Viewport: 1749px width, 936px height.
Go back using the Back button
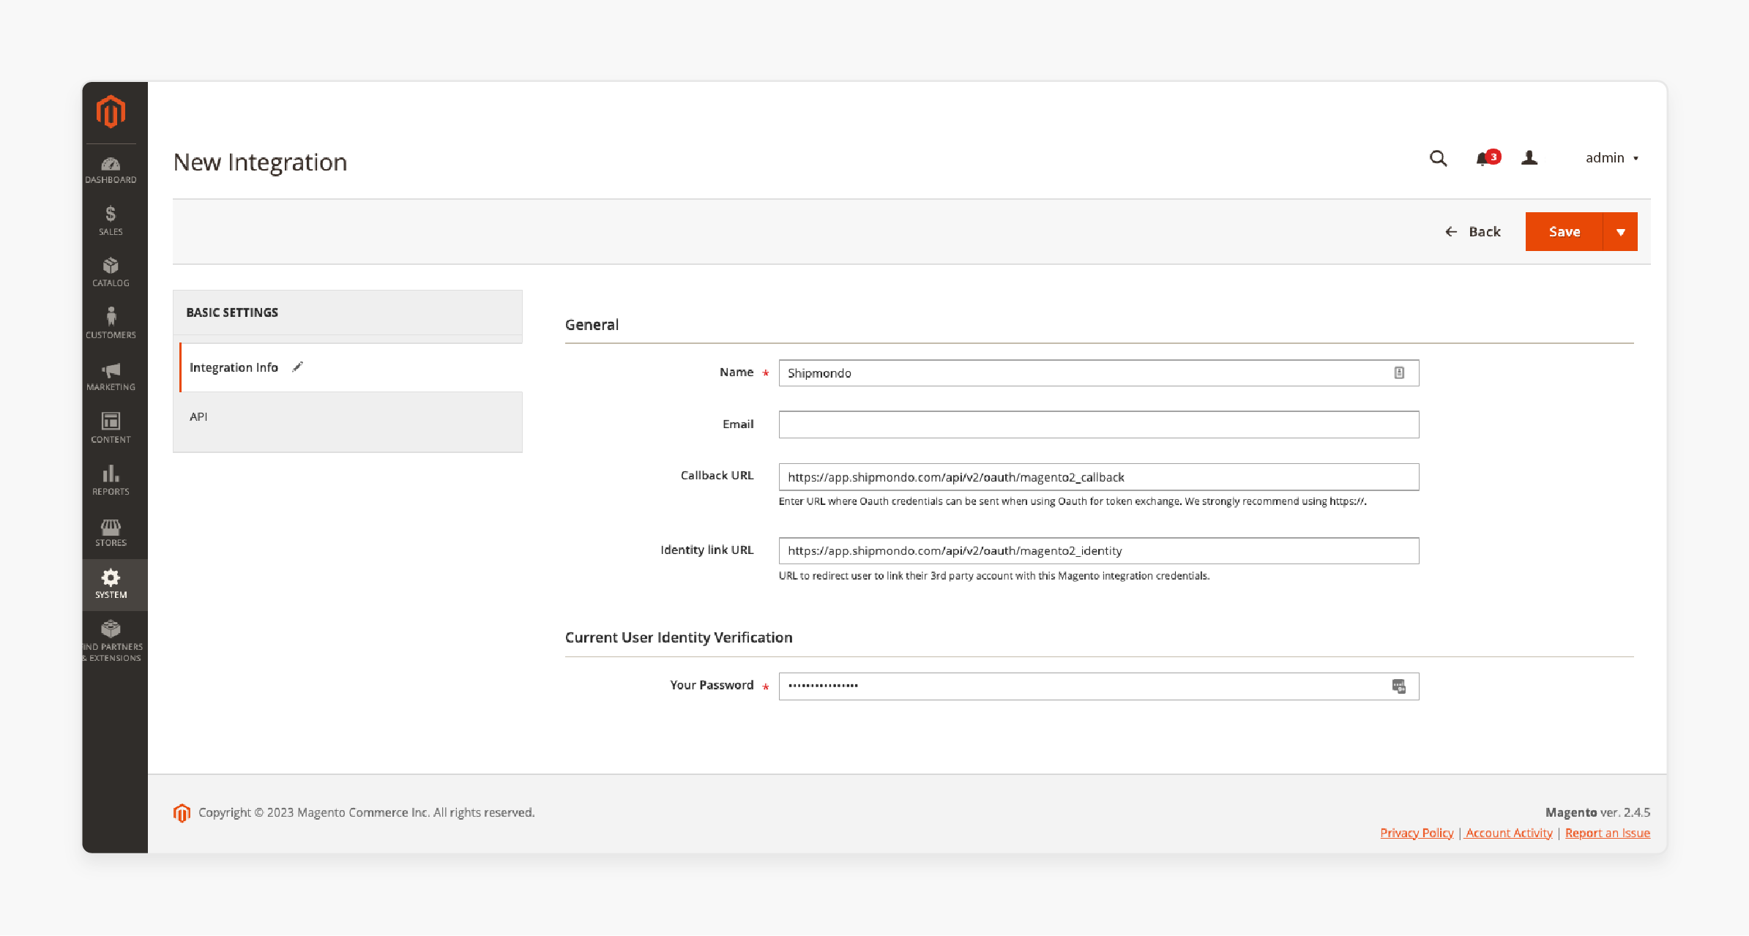1473,232
